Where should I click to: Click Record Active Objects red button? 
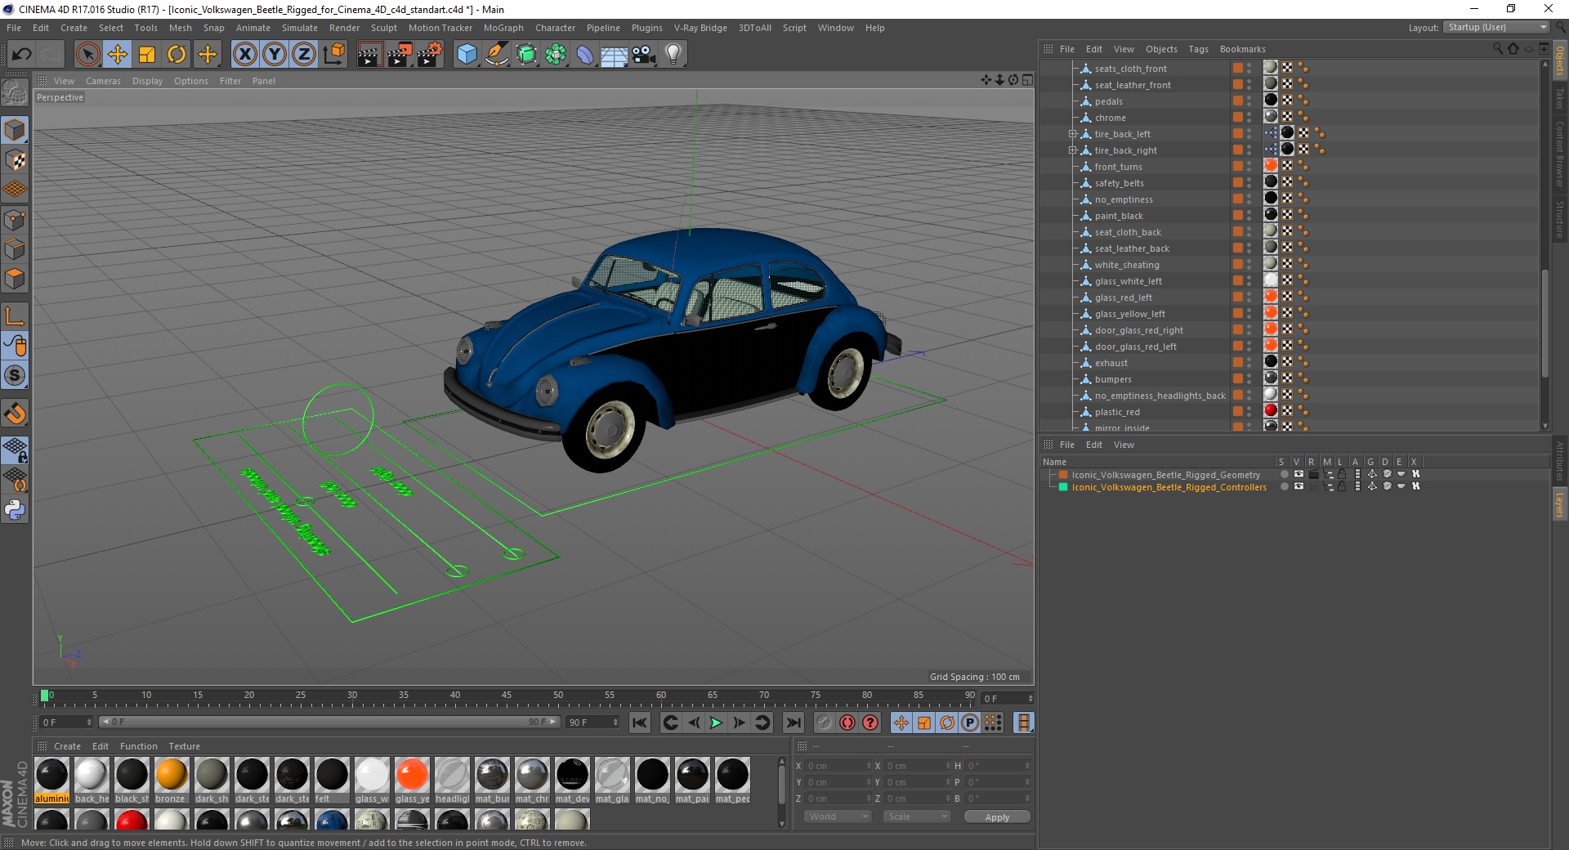tap(847, 722)
